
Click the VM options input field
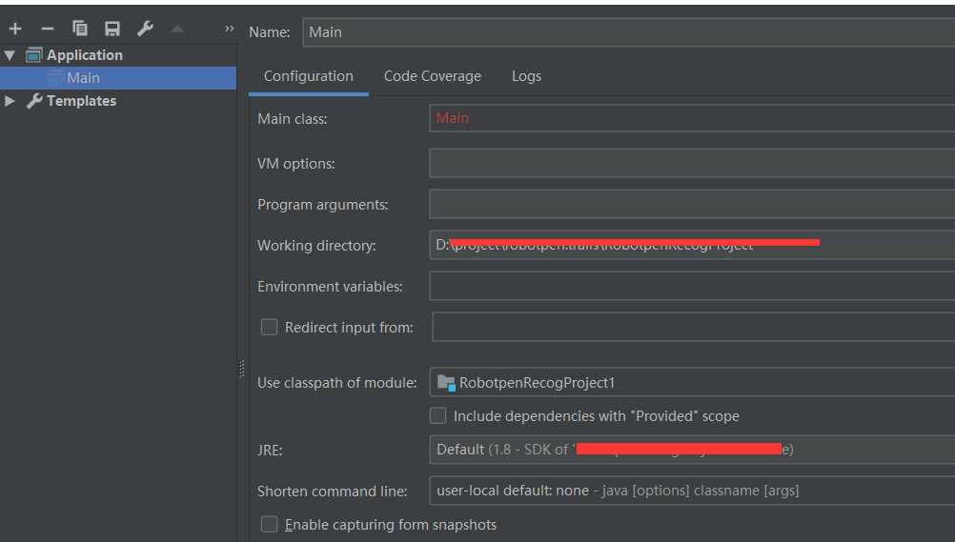(x=691, y=164)
